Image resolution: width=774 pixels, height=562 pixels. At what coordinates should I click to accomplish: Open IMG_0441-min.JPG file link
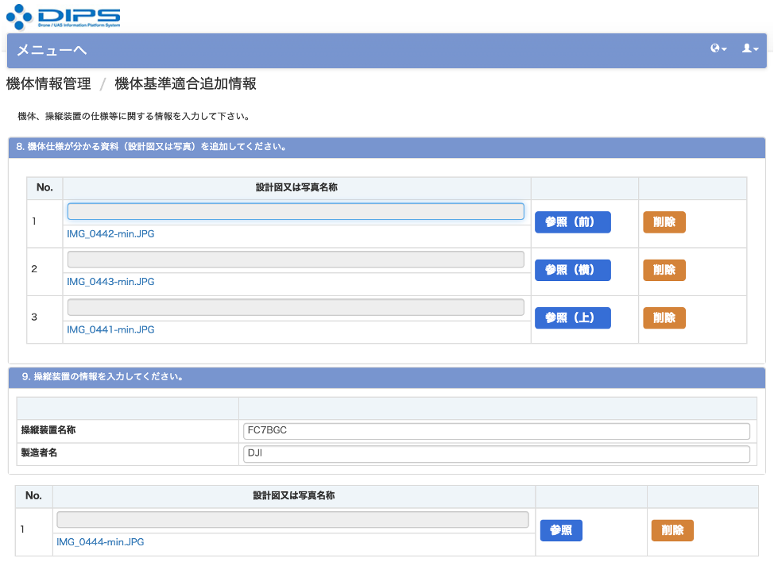tap(110, 329)
